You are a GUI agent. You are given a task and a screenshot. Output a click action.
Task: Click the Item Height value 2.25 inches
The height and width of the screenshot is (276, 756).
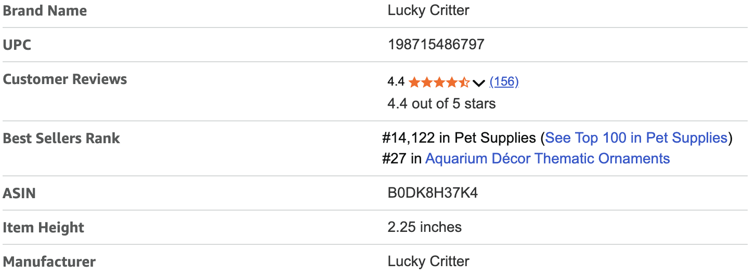pos(424,227)
